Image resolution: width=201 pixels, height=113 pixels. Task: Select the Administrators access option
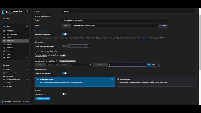pyautogui.click(x=75, y=82)
